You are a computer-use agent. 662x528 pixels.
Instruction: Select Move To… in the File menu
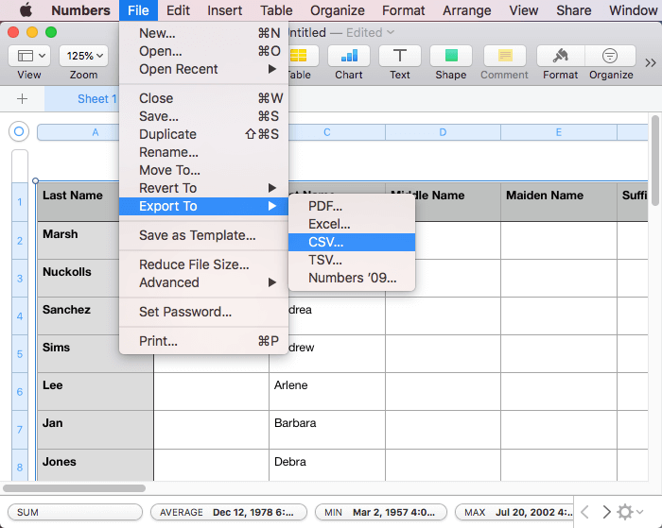click(204, 170)
